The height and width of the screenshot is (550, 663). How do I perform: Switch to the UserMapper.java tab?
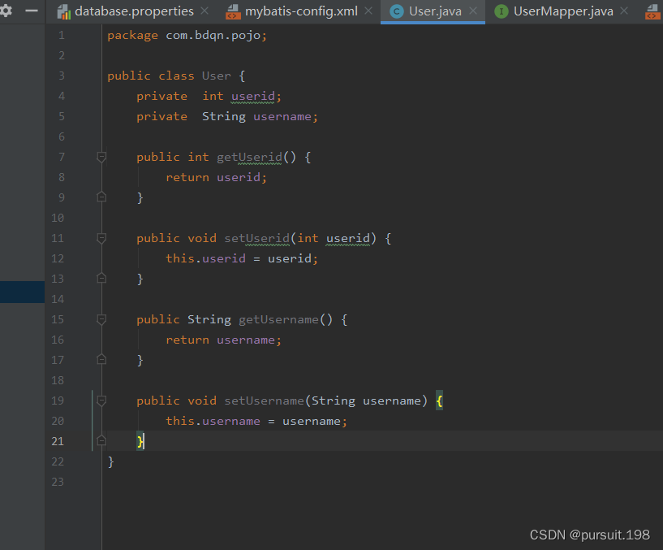563,11
